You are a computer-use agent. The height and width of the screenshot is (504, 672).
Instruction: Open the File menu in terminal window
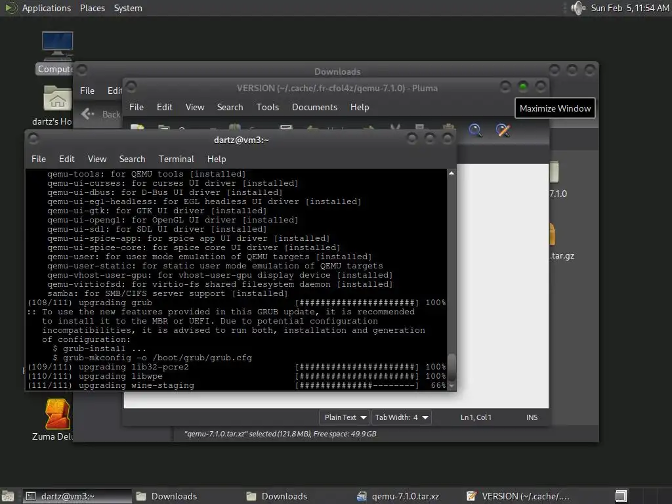[x=39, y=159]
